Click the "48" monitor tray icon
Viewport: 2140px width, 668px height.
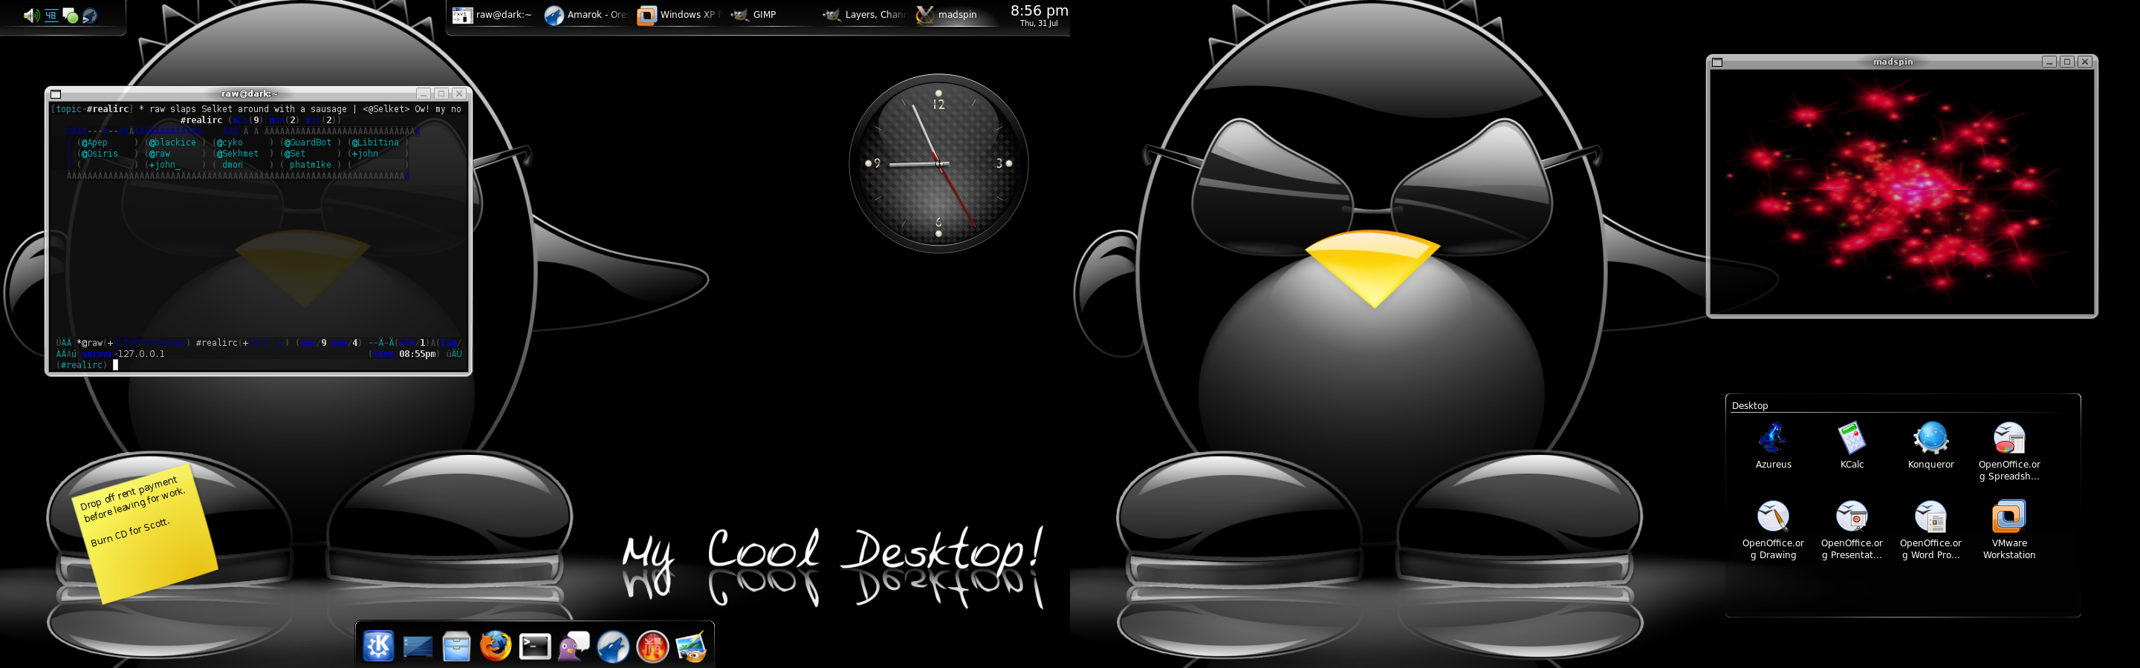tap(51, 15)
